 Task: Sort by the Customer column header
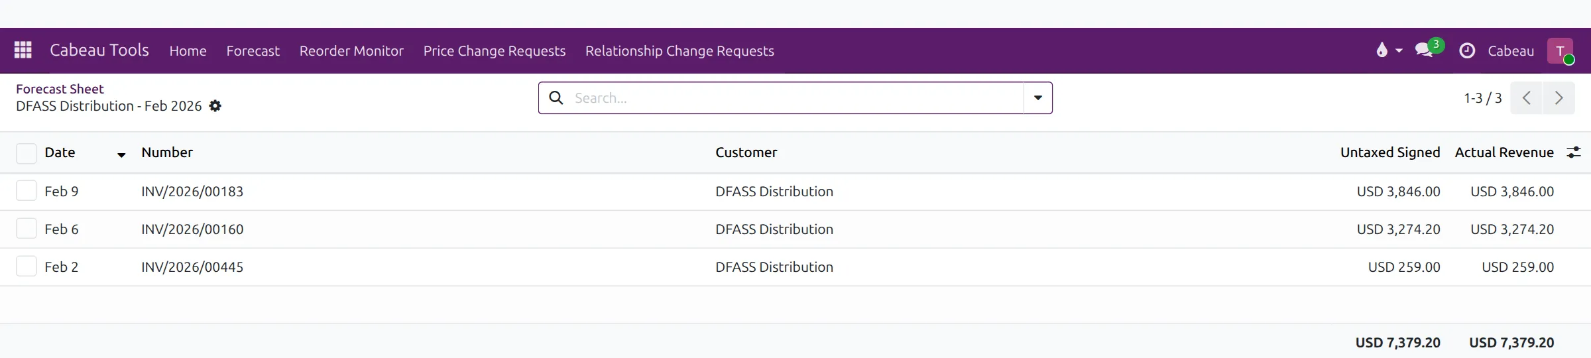tap(746, 152)
